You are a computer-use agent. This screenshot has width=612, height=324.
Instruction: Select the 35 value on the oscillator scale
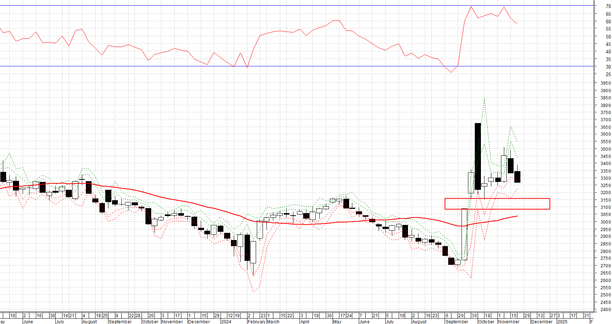tap(608, 59)
